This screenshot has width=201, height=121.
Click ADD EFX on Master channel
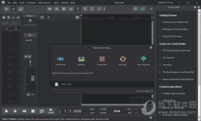pyautogui.click(x=29, y=40)
